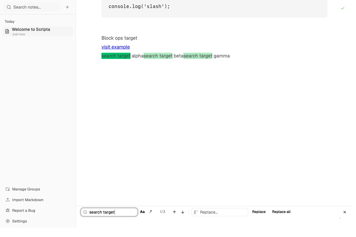The image size is (356, 237).
Task: Click Replace all
Action: [x=281, y=212]
